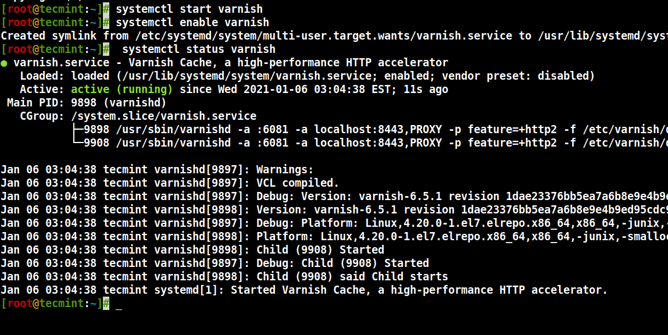This screenshot has width=668, height=335.
Task: Click the 'Warnings:' log entry
Action: pos(285,170)
